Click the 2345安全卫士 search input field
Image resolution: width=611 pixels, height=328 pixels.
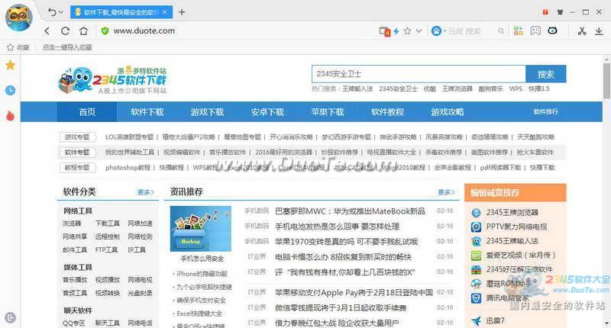419,74
